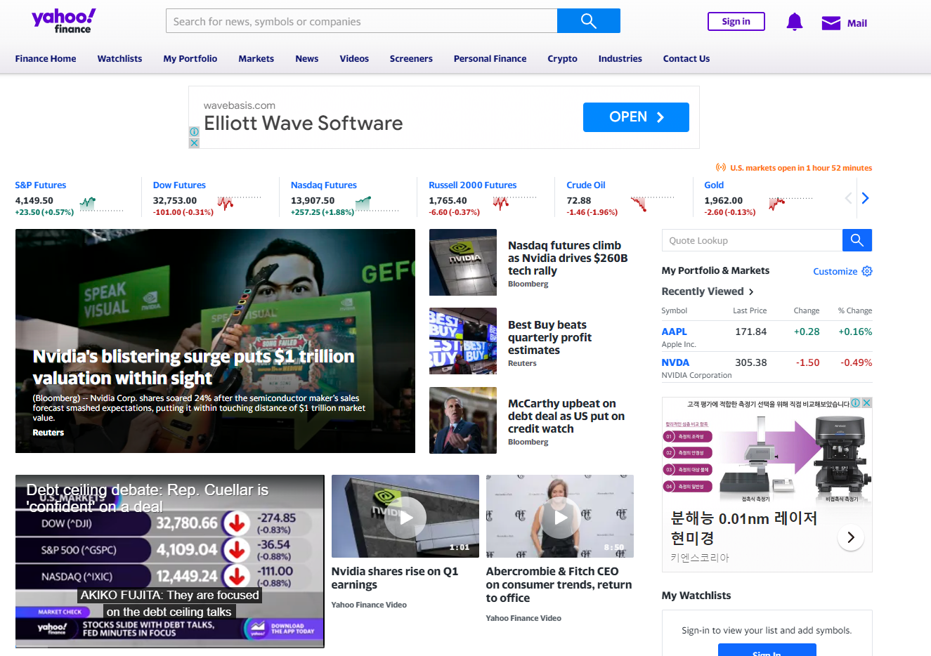This screenshot has height=656, width=931.
Task: Open the Recently Viewed heading
Action: tap(703, 291)
